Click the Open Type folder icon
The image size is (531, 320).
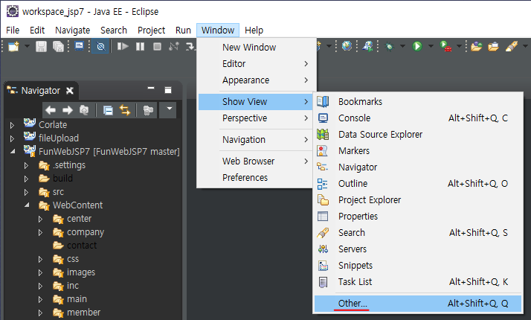pos(476,45)
